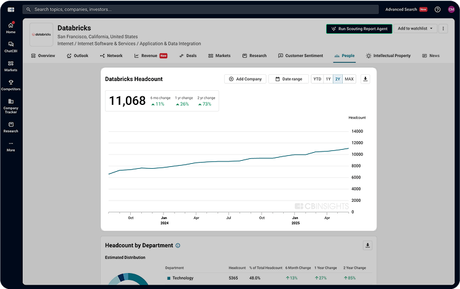Select the YTD time range
This screenshot has height=289, width=460.
point(317,79)
